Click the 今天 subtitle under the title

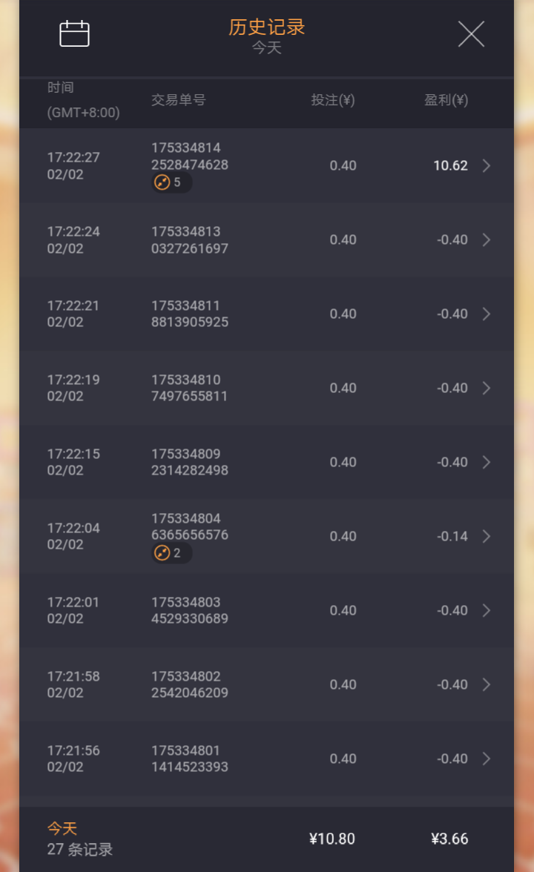(267, 48)
